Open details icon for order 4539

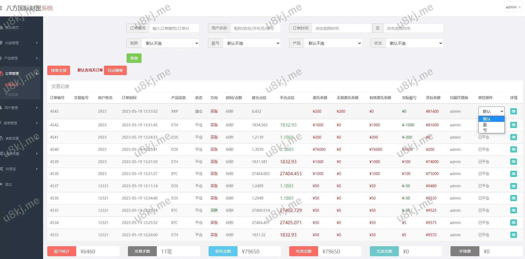[513, 162]
